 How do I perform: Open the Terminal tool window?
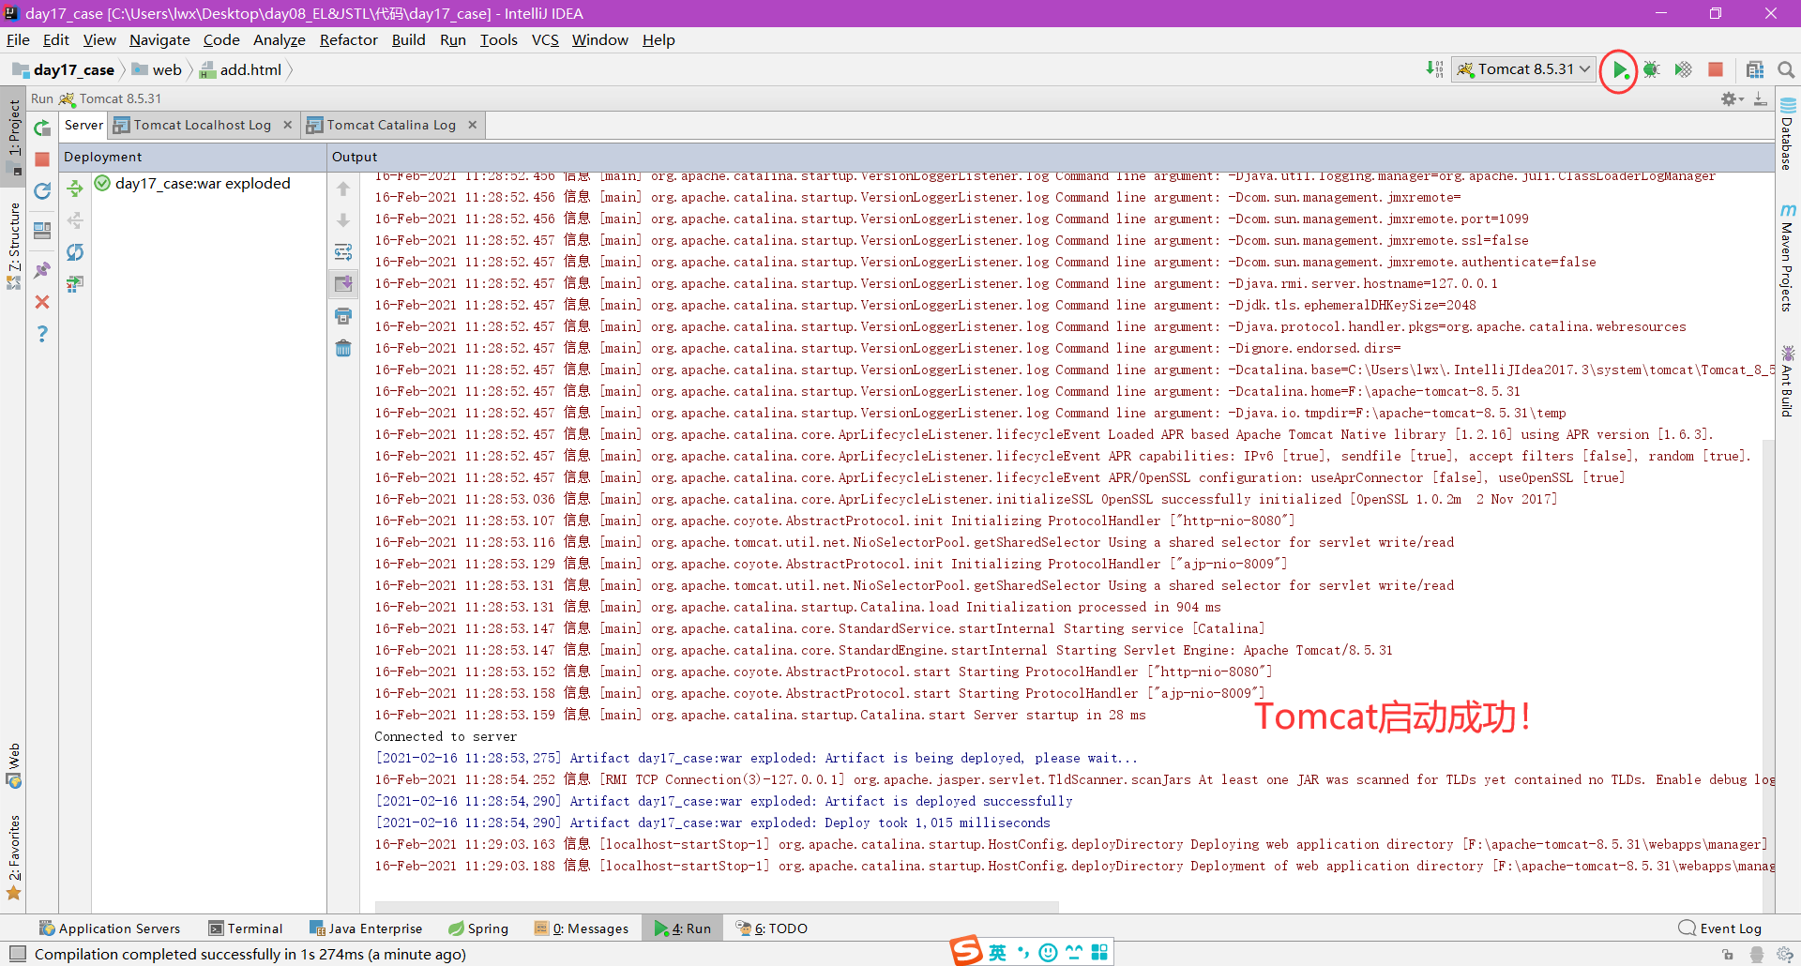[x=246, y=928]
